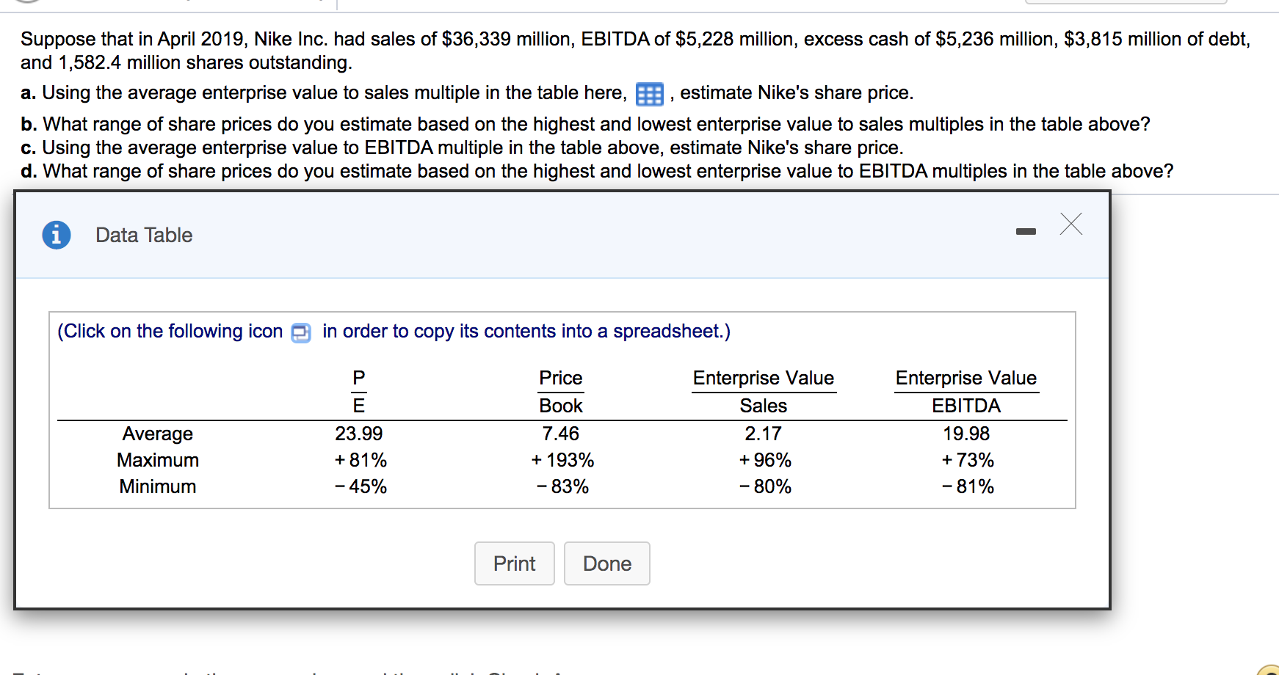Click the Done button
Viewport: 1279px width, 675px height.
click(607, 563)
